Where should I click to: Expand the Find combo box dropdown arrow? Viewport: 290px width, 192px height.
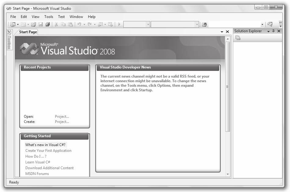click(x=262, y=24)
